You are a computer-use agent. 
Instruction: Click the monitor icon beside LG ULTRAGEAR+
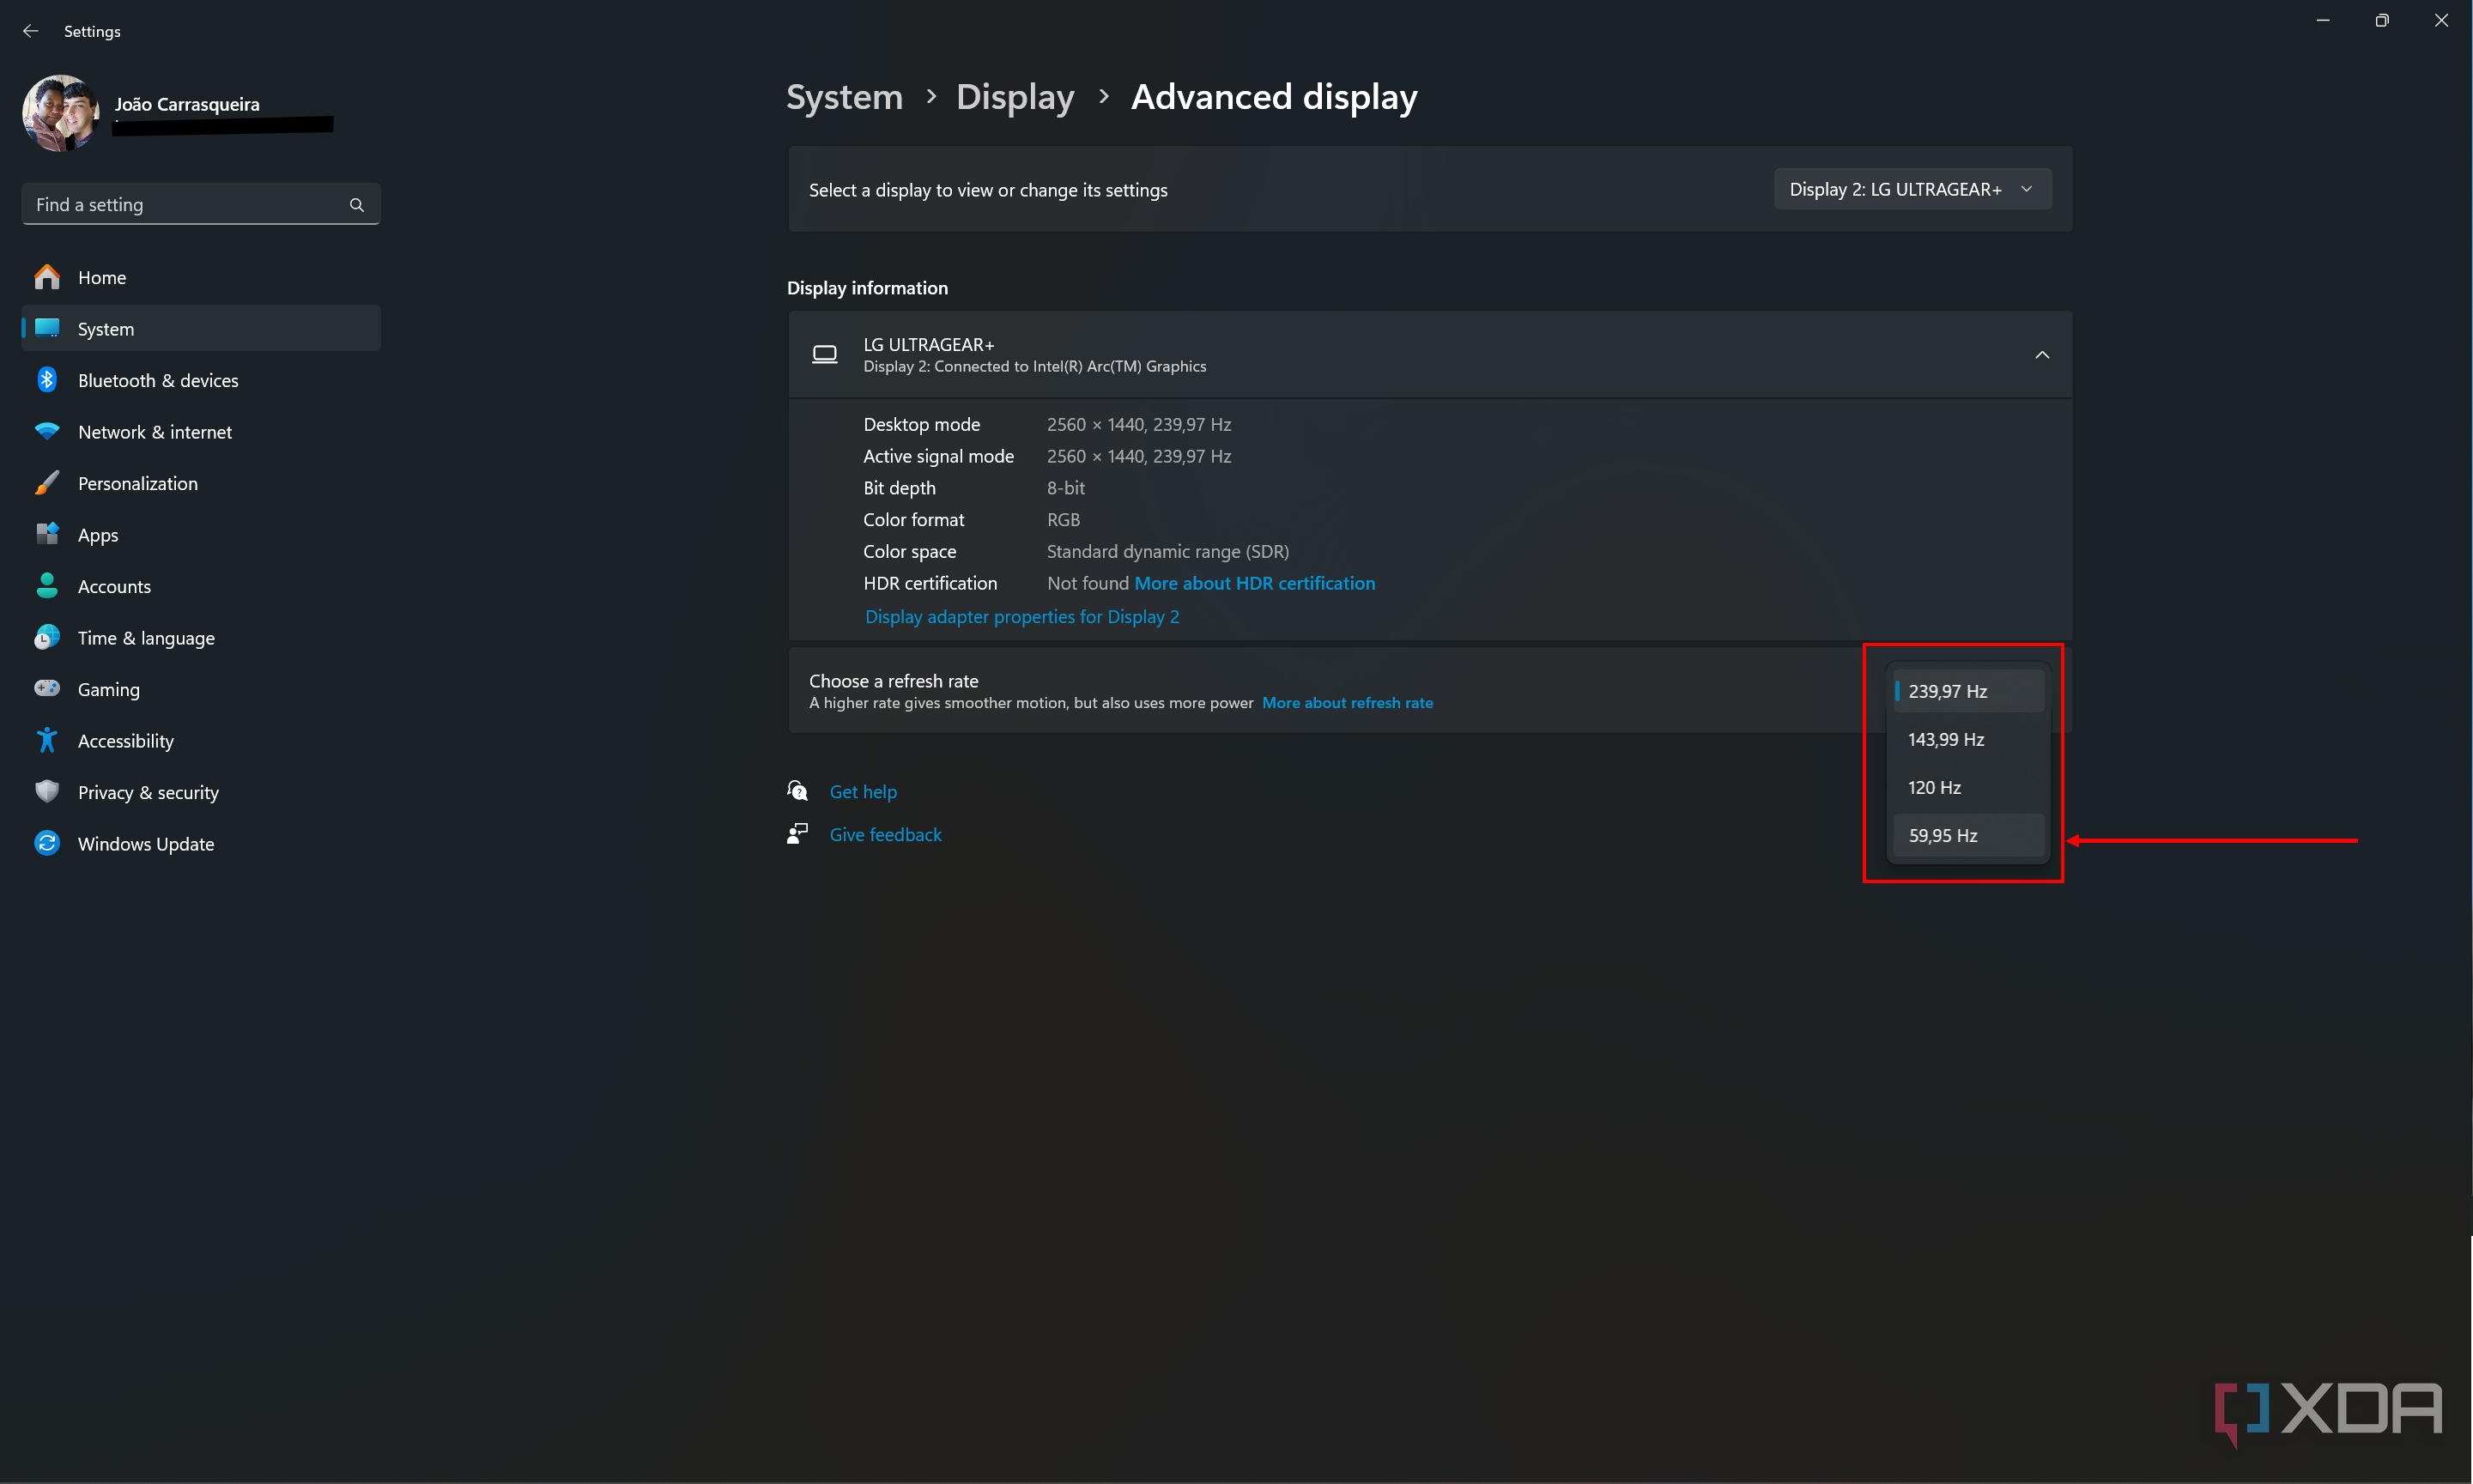tap(825, 355)
